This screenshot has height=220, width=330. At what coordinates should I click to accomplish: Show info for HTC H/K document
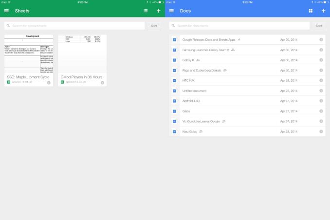tap(321, 80)
